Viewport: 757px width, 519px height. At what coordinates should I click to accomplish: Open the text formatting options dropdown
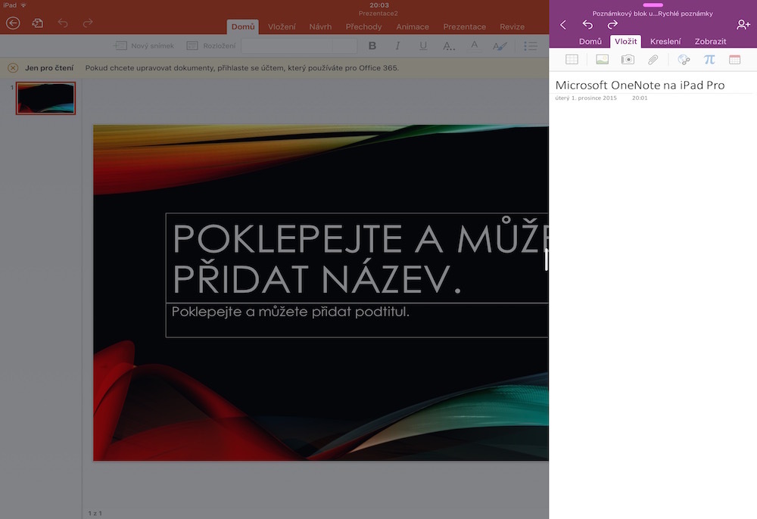click(449, 45)
